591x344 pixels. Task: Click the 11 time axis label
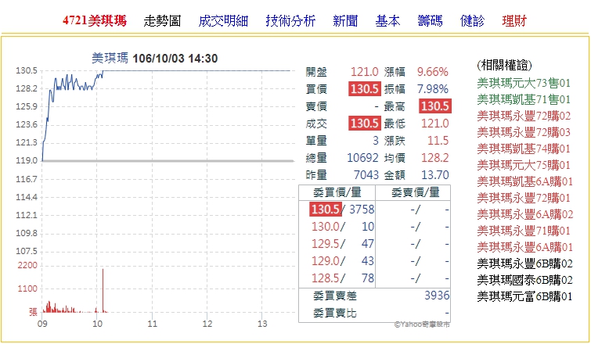coord(153,324)
